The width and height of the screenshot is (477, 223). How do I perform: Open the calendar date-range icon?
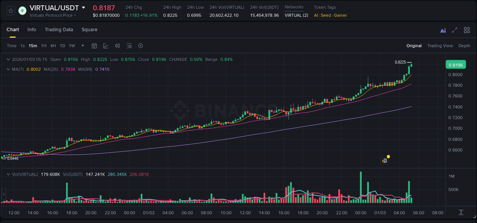pyautogui.click(x=94, y=46)
